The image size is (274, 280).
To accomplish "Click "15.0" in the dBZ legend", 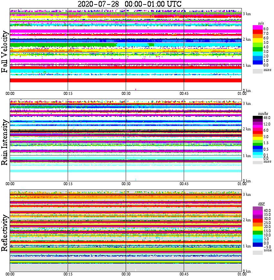I will [267, 231].
